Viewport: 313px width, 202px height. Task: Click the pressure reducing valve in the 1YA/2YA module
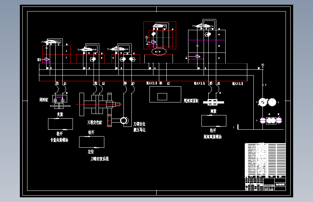point(46,59)
